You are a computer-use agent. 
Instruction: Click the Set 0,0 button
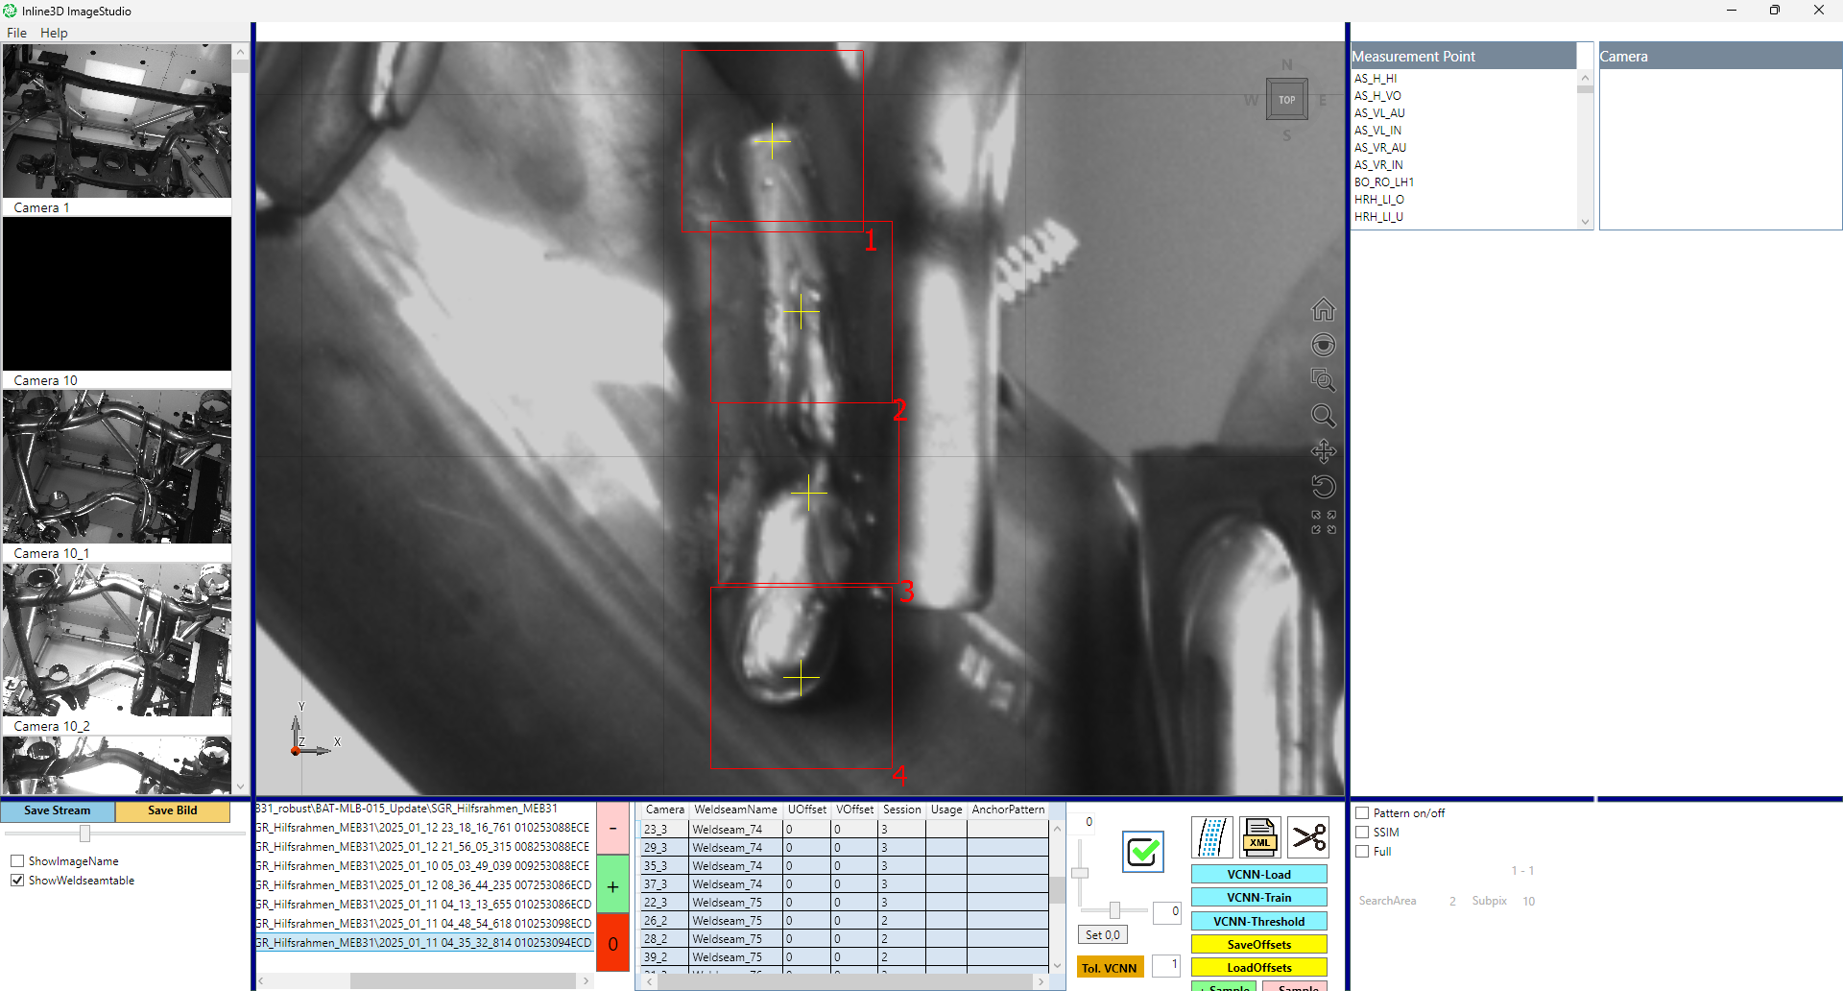(1103, 935)
